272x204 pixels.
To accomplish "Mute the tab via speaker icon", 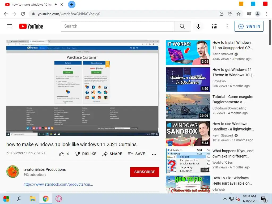I will (x=56, y=5).
